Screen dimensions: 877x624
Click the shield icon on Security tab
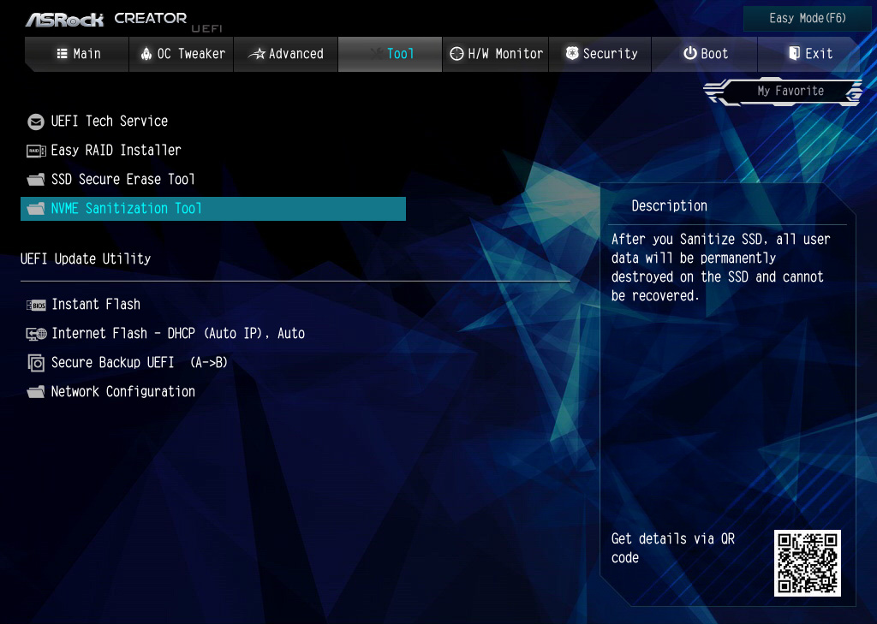572,53
